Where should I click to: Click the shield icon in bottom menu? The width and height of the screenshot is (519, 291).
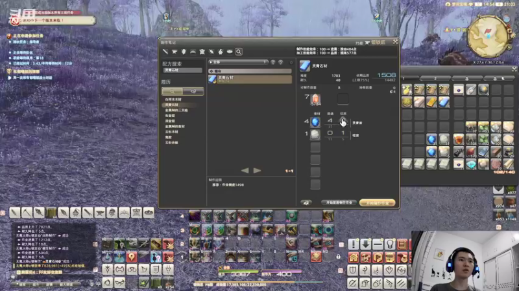coord(353,270)
